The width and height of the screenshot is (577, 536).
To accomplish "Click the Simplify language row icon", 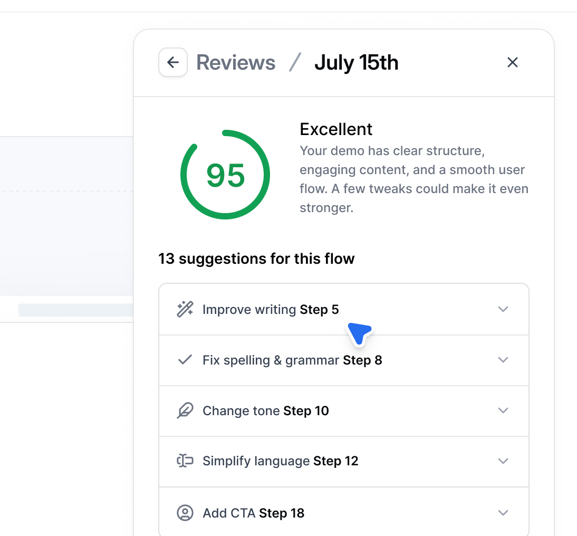I will pos(185,461).
